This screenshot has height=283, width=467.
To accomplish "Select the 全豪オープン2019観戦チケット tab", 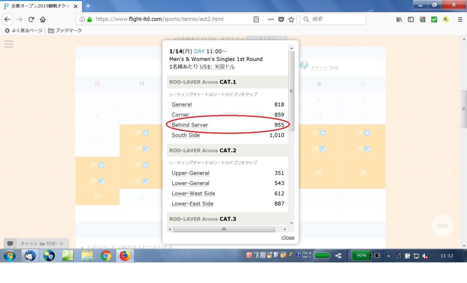I will pyautogui.click(x=41, y=6).
